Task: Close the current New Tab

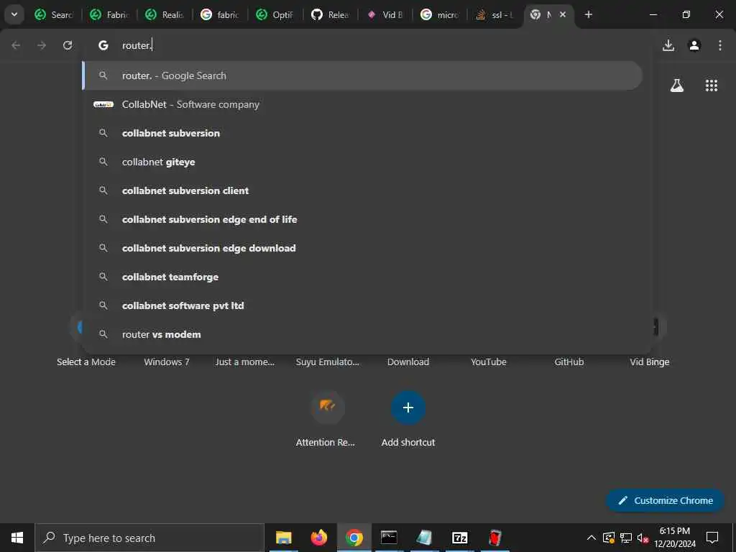Action: tap(563, 14)
